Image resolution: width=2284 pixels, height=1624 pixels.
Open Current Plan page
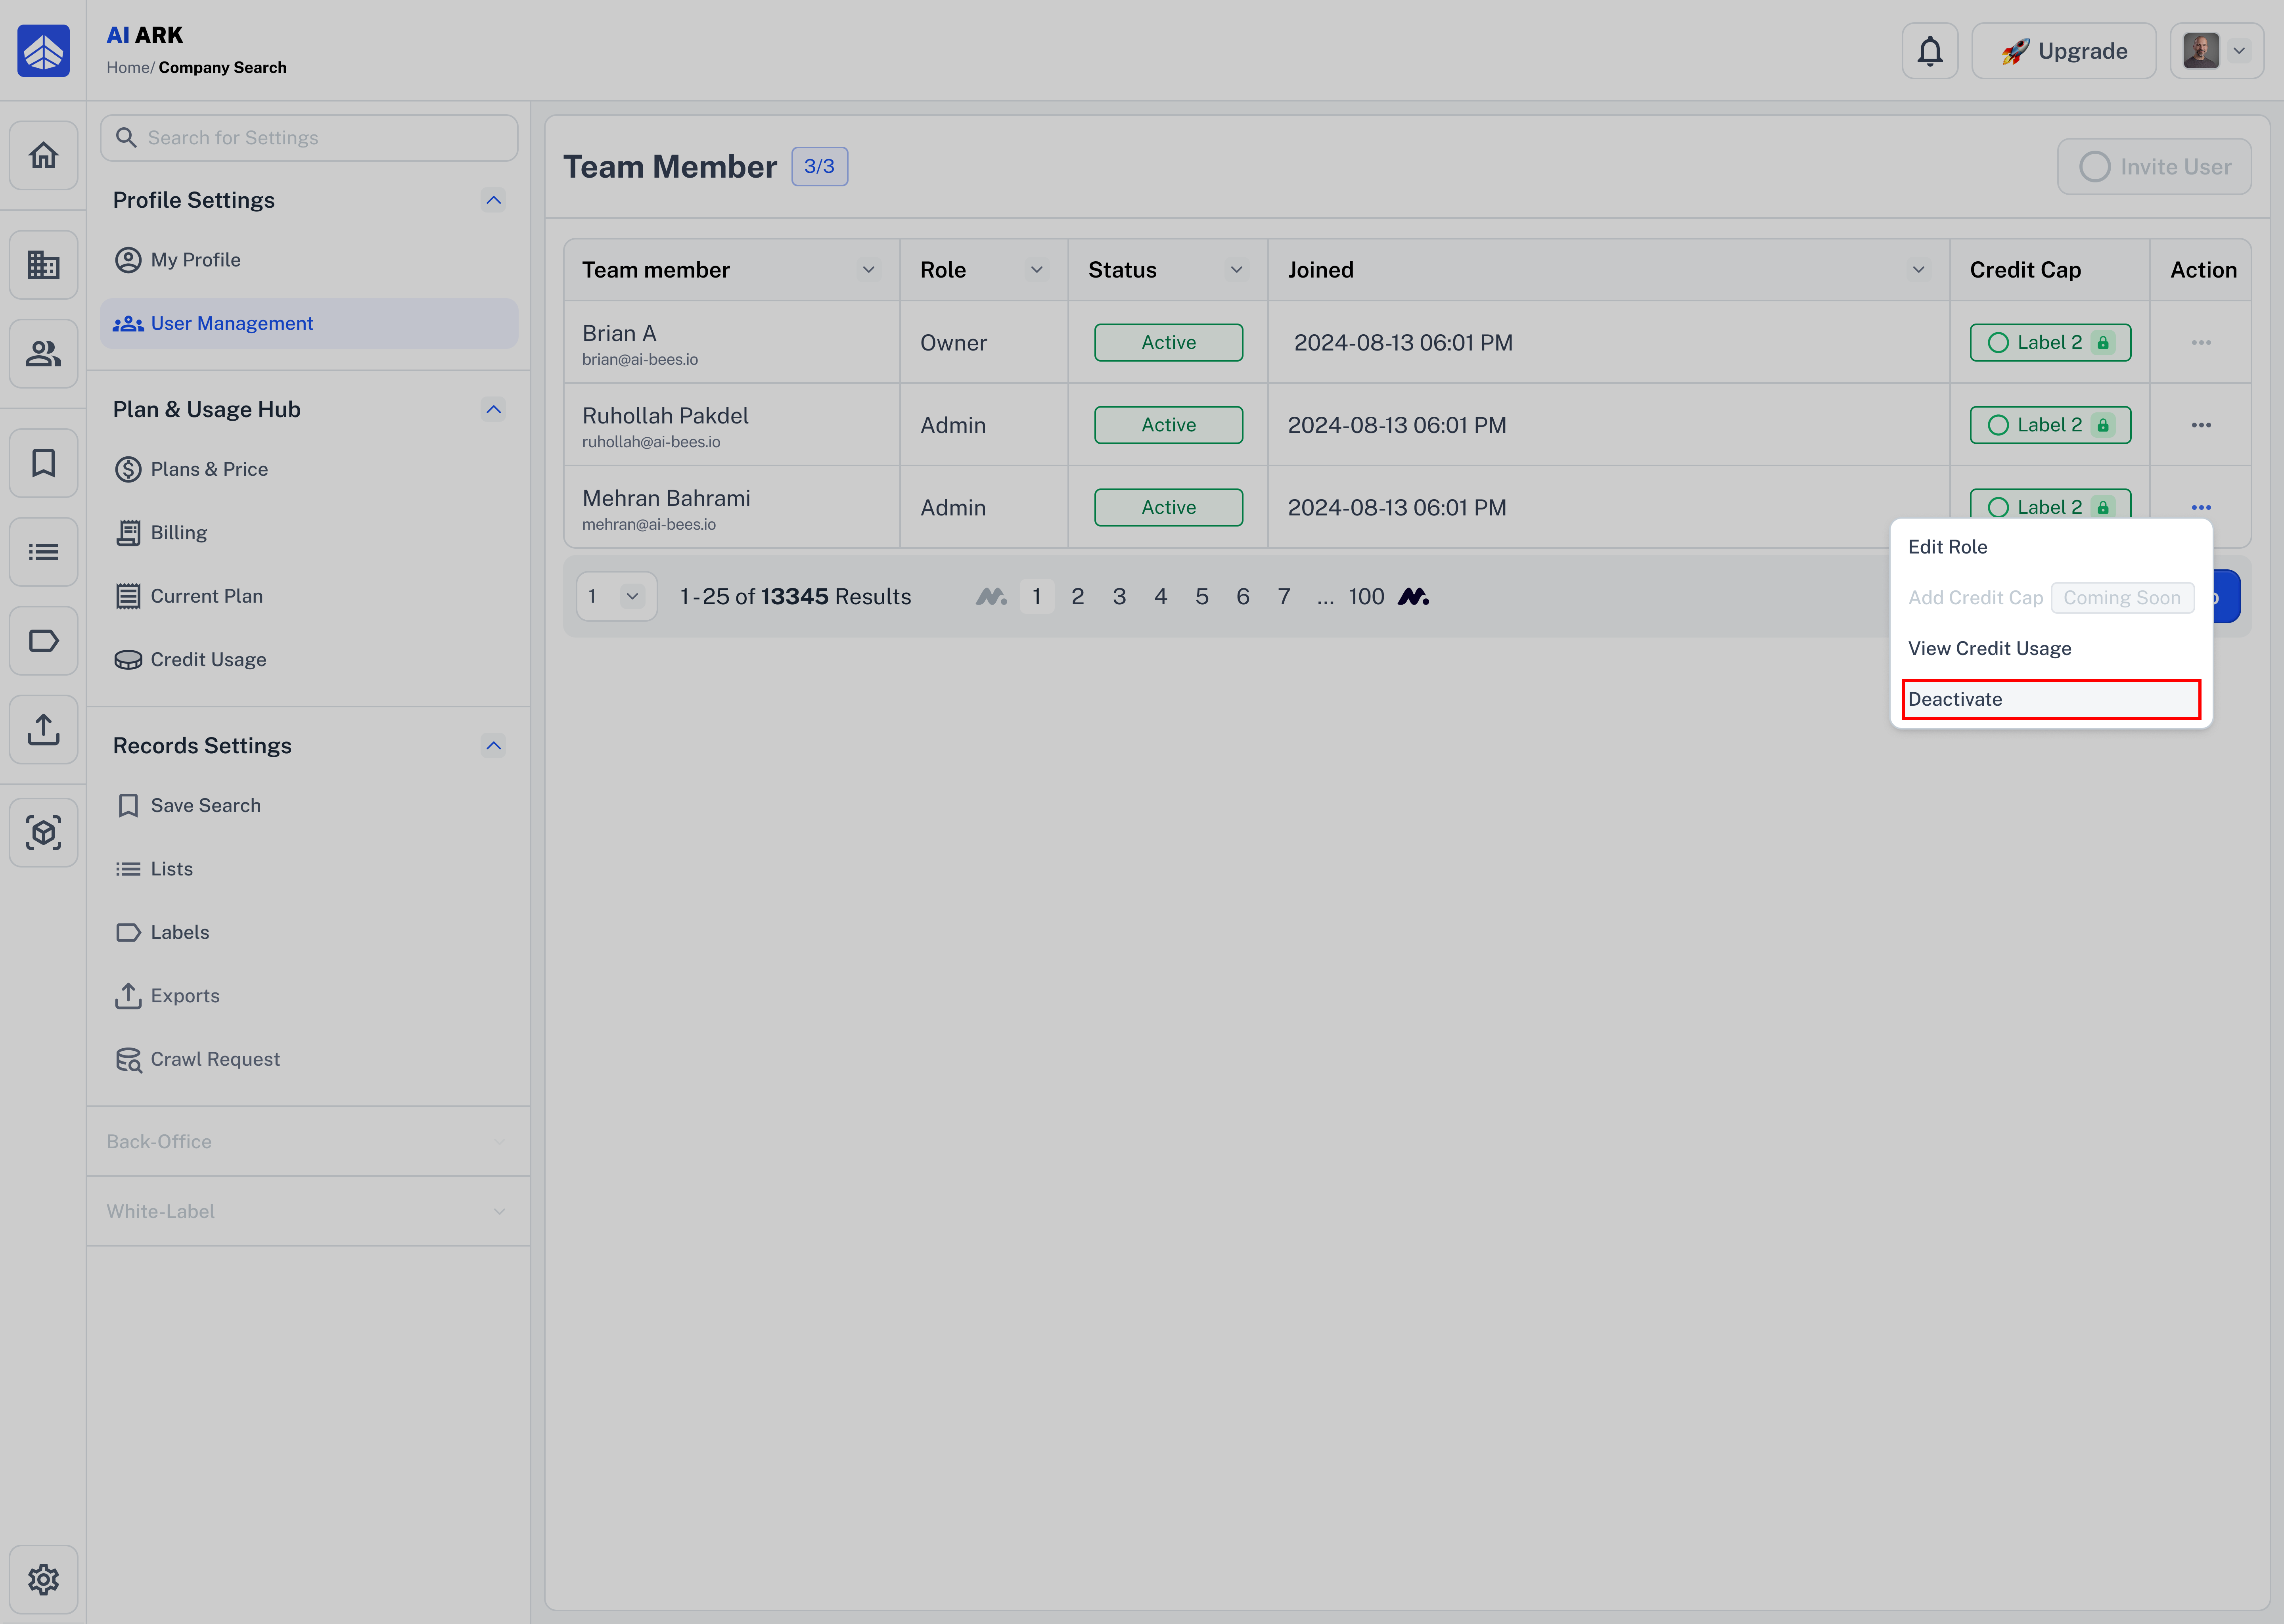pos(309,596)
